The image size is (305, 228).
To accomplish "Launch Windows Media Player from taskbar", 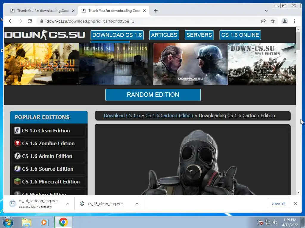I will [x=44, y=222].
